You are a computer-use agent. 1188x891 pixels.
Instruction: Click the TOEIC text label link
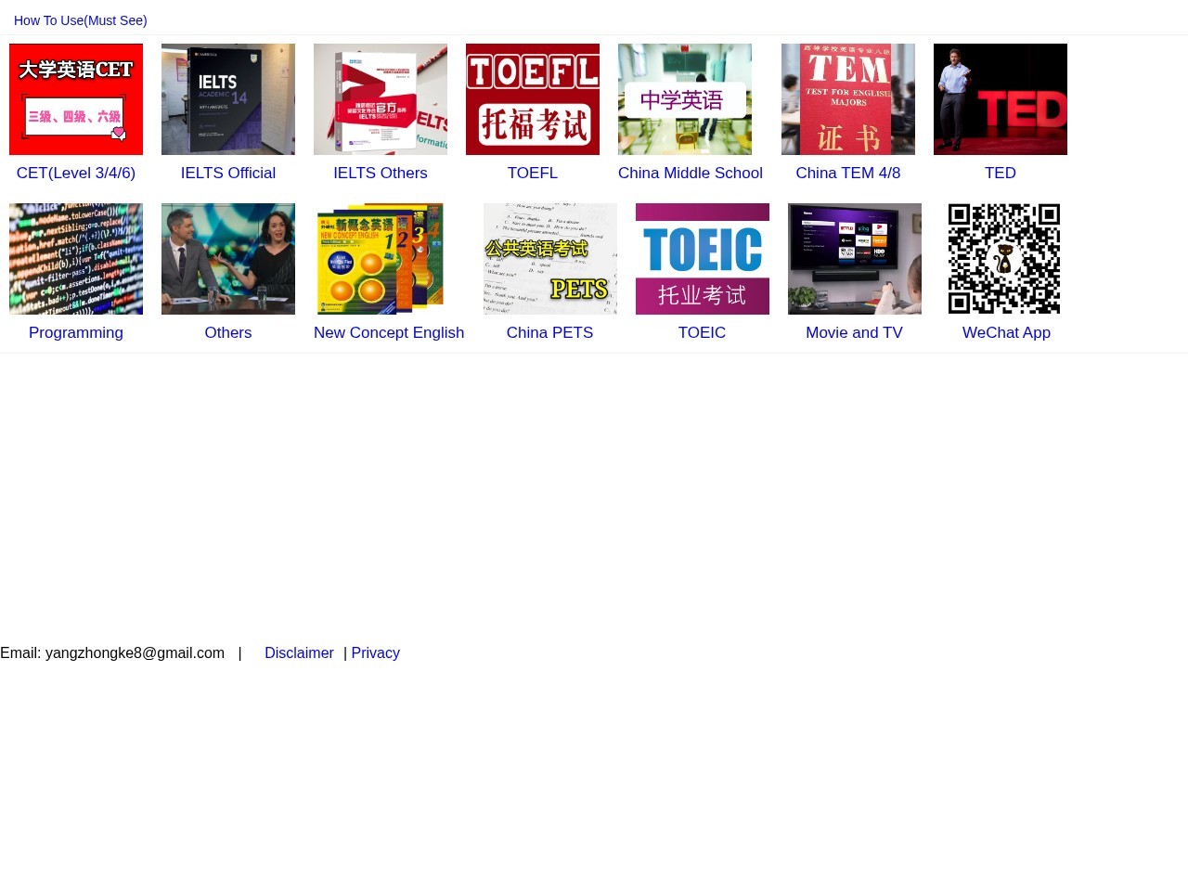click(702, 332)
